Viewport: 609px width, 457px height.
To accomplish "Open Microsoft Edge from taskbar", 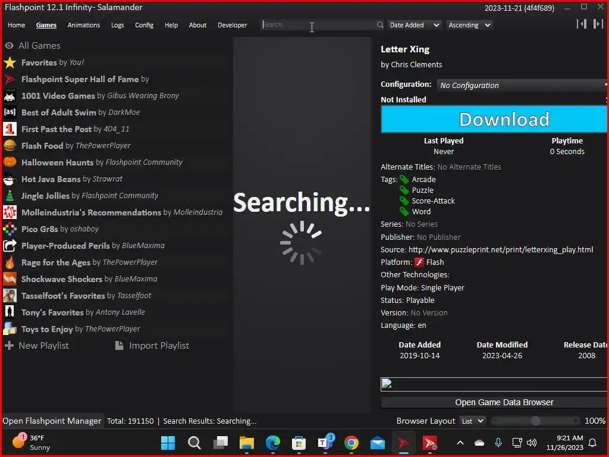I will pos(272,443).
